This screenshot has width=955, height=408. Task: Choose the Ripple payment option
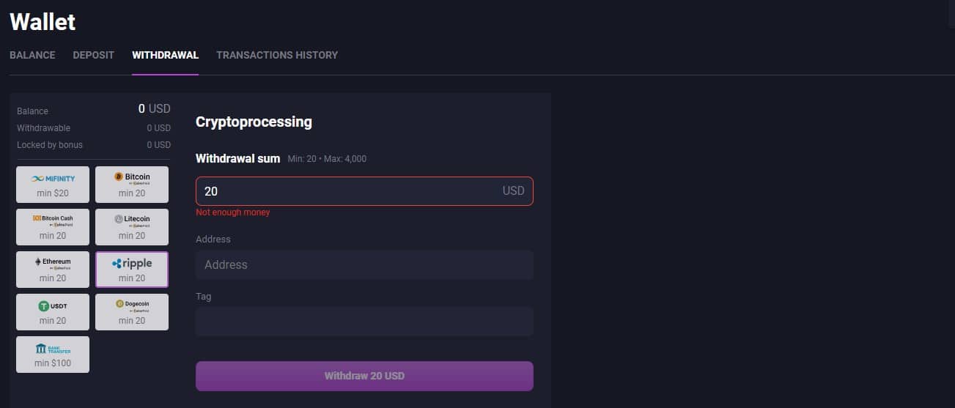click(x=132, y=270)
